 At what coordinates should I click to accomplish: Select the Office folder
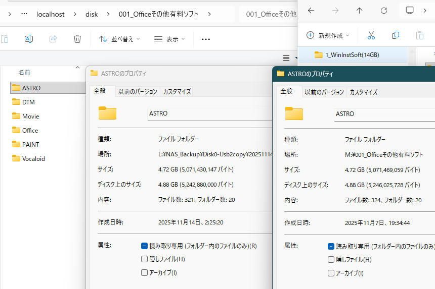(x=25, y=130)
